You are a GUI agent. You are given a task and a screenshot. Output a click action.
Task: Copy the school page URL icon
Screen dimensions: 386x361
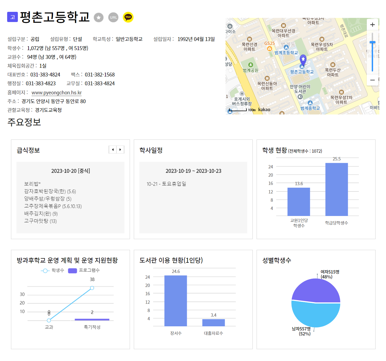click(113, 17)
